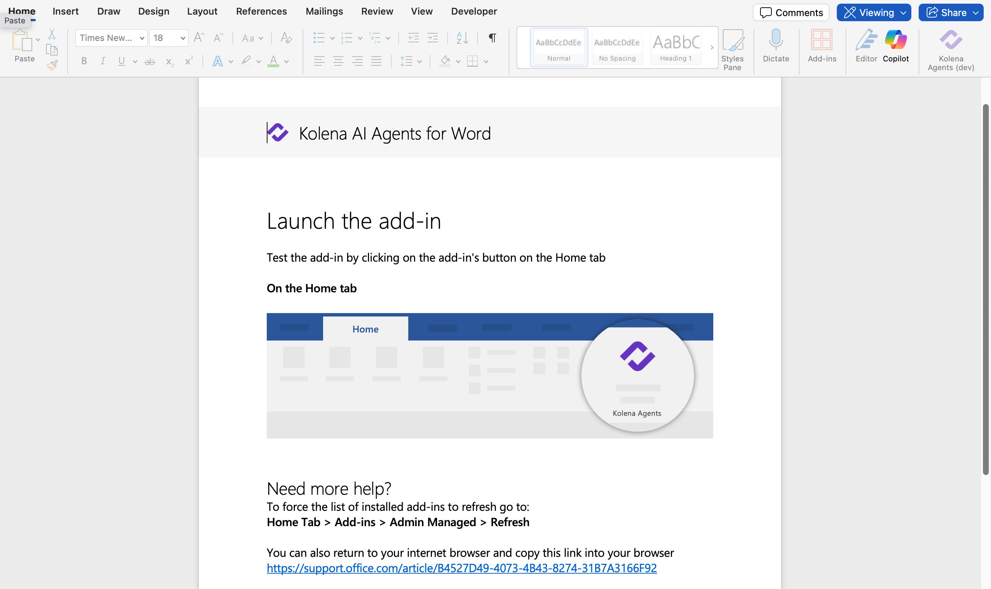Click the Kolena Agents (dev) ribbon icon
The width and height of the screenshot is (991, 589).
(x=950, y=41)
